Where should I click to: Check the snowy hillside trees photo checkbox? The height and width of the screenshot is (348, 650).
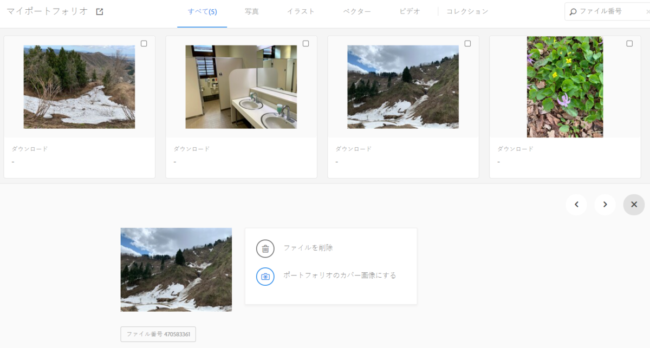pyautogui.click(x=144, y=44)
